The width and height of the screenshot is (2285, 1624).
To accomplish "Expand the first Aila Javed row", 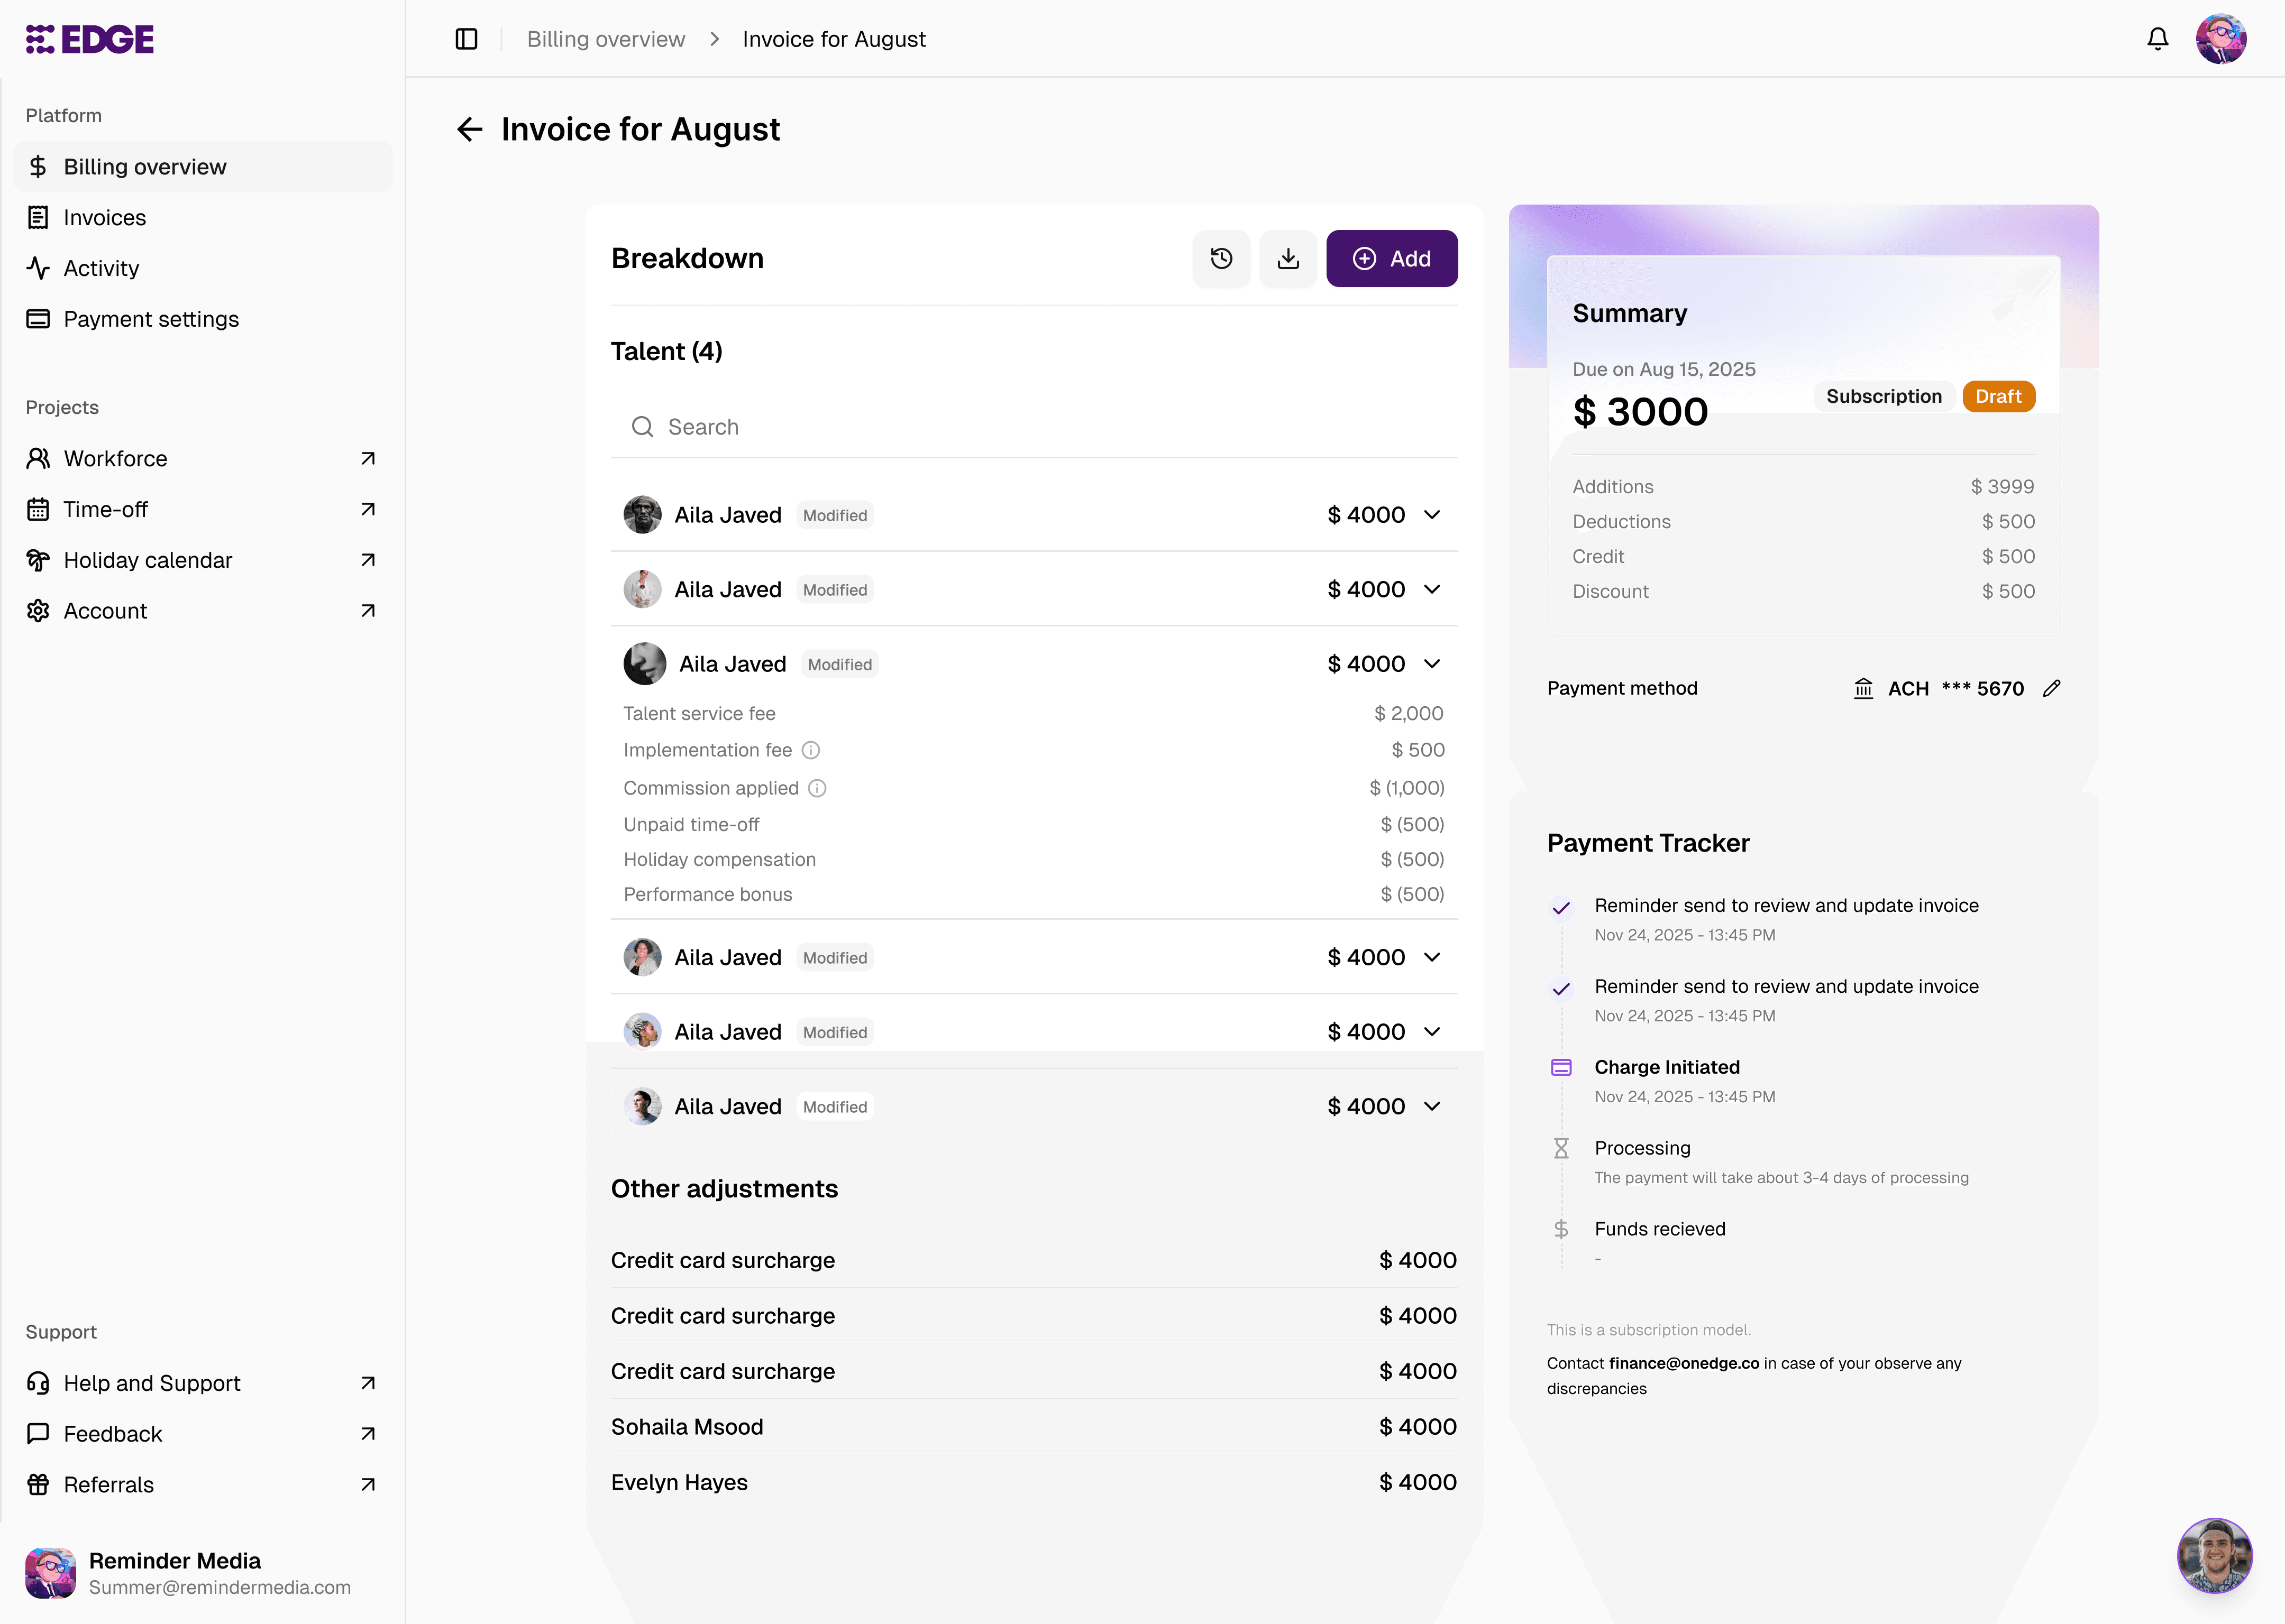I will pos(1432,515).
